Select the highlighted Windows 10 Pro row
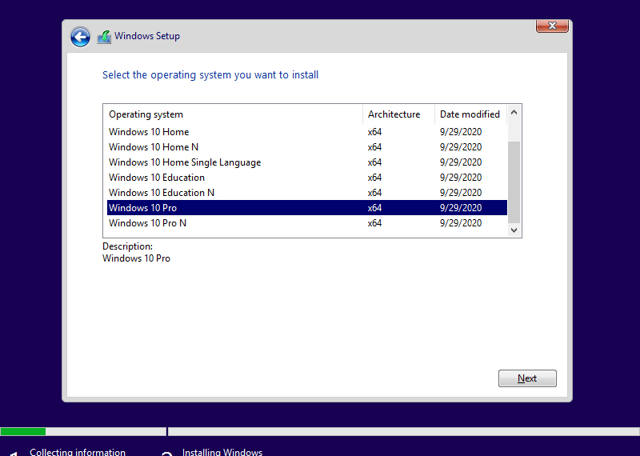 307,207
